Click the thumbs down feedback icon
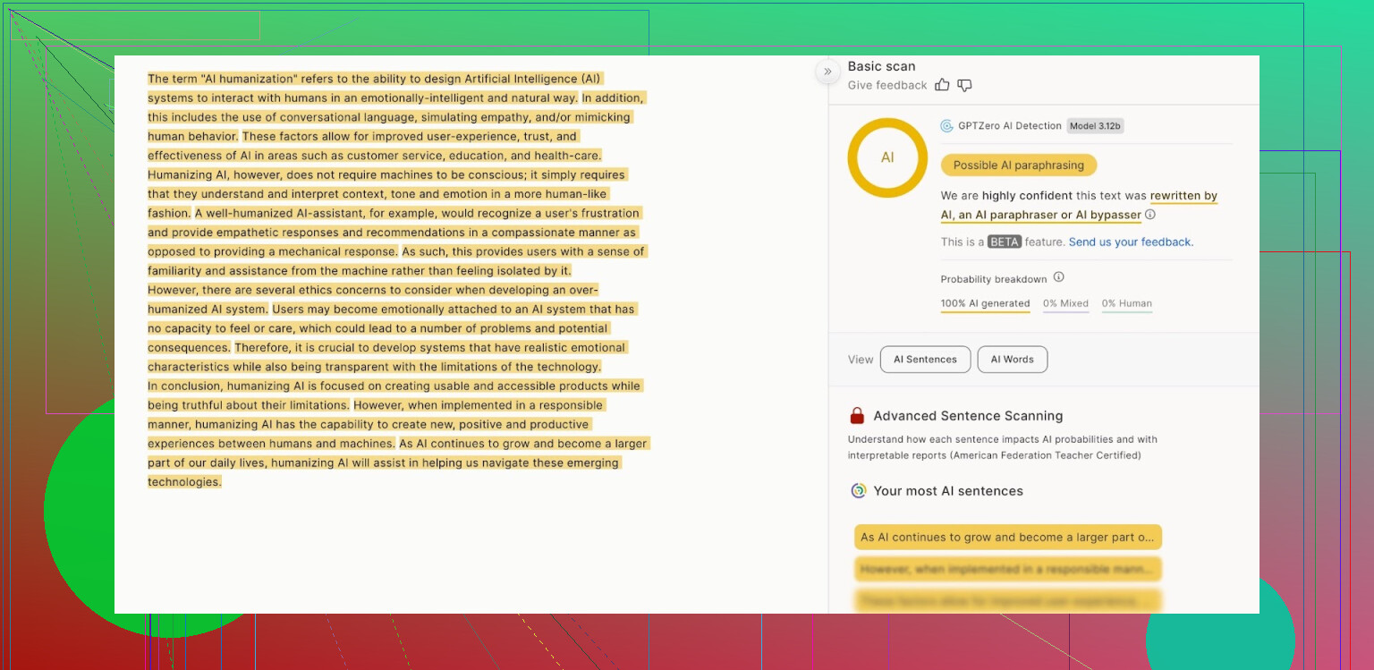Viewport: 1374px width, 670px height. [964, 85]
